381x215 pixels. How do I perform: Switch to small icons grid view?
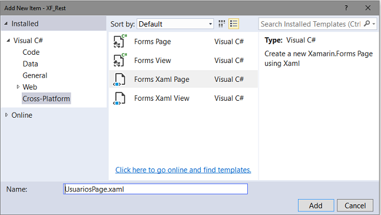[x=221, y=24]
